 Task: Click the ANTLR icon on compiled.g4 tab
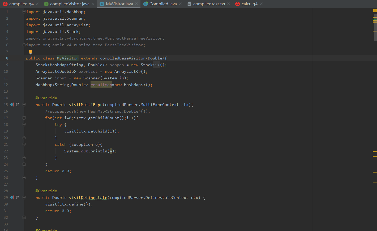pos(5,4)
